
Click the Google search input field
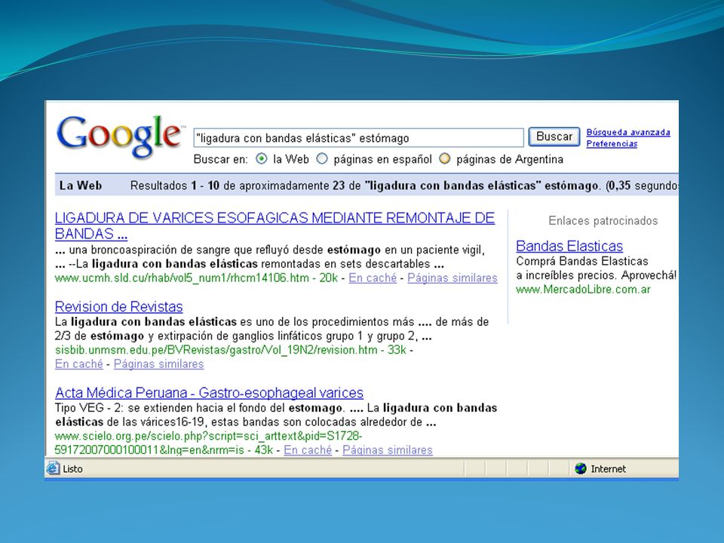(358, 138)
